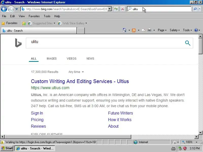Click the Add to Favorites Bar icon
The width and height of the screenshot is (203, 152).
pos(24,23)
